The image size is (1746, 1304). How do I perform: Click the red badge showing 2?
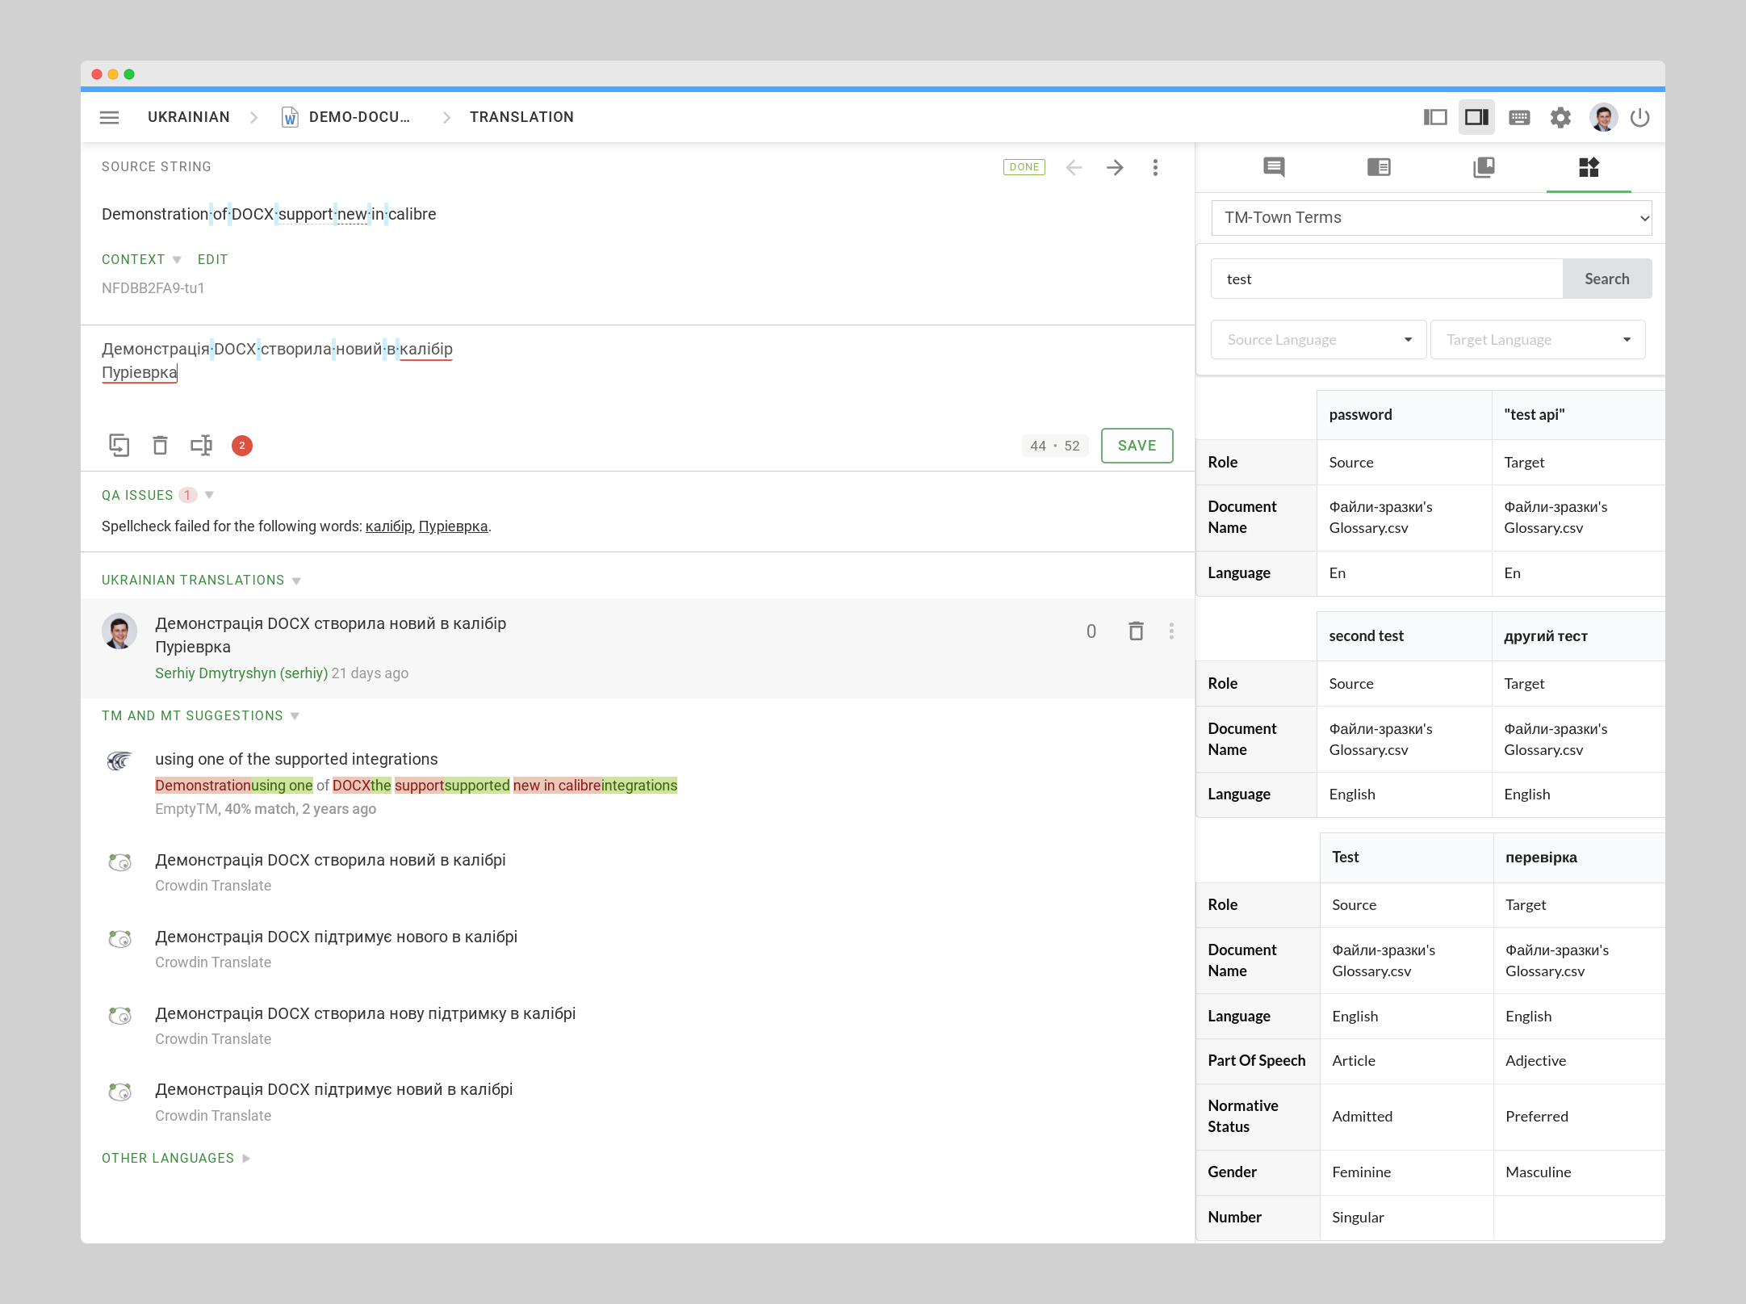pos(242,445)
